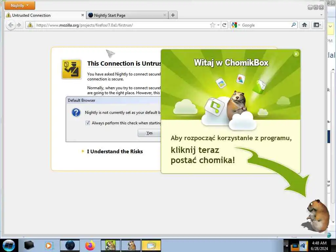This screenshot has height=252, width=336.
Task: Show hidden system tray icons
Action: pos(287,245)
